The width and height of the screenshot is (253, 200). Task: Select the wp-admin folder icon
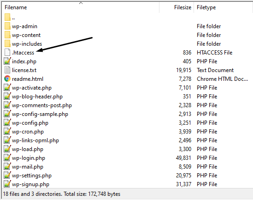[7, 26]
